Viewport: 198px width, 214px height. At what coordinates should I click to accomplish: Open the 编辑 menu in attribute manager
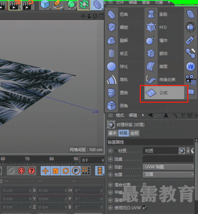tap(133, 115)
